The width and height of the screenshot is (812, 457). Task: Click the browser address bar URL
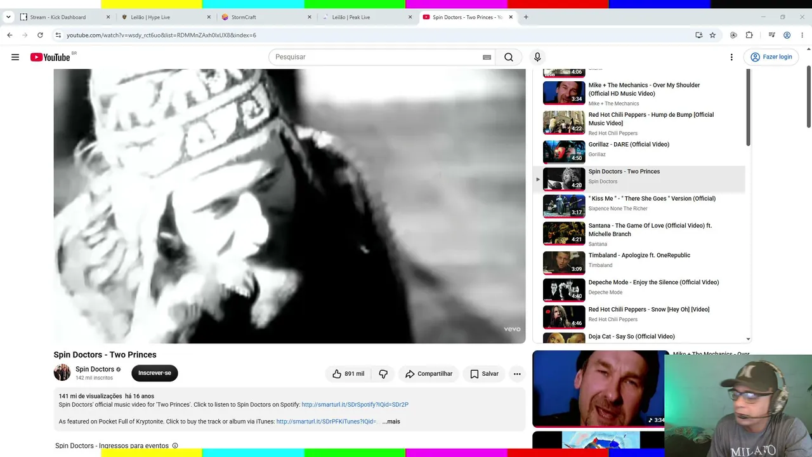161,35
